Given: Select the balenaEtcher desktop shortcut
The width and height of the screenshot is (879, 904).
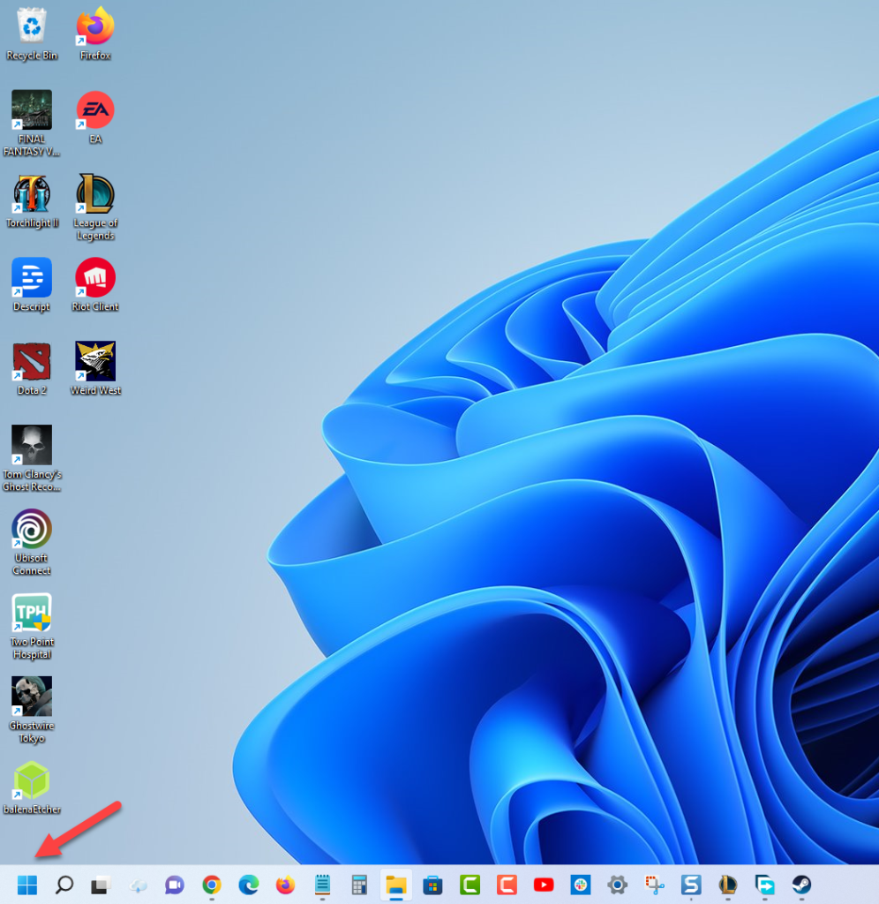Looking at the screenshot, I should click(32, 787).
